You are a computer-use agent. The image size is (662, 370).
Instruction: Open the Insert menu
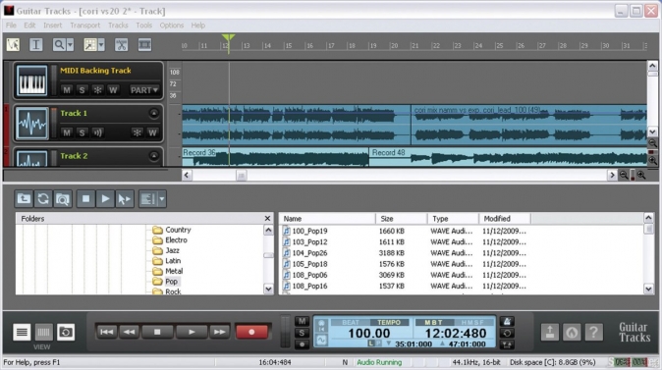pyautogui.click(x=52, y=26)
